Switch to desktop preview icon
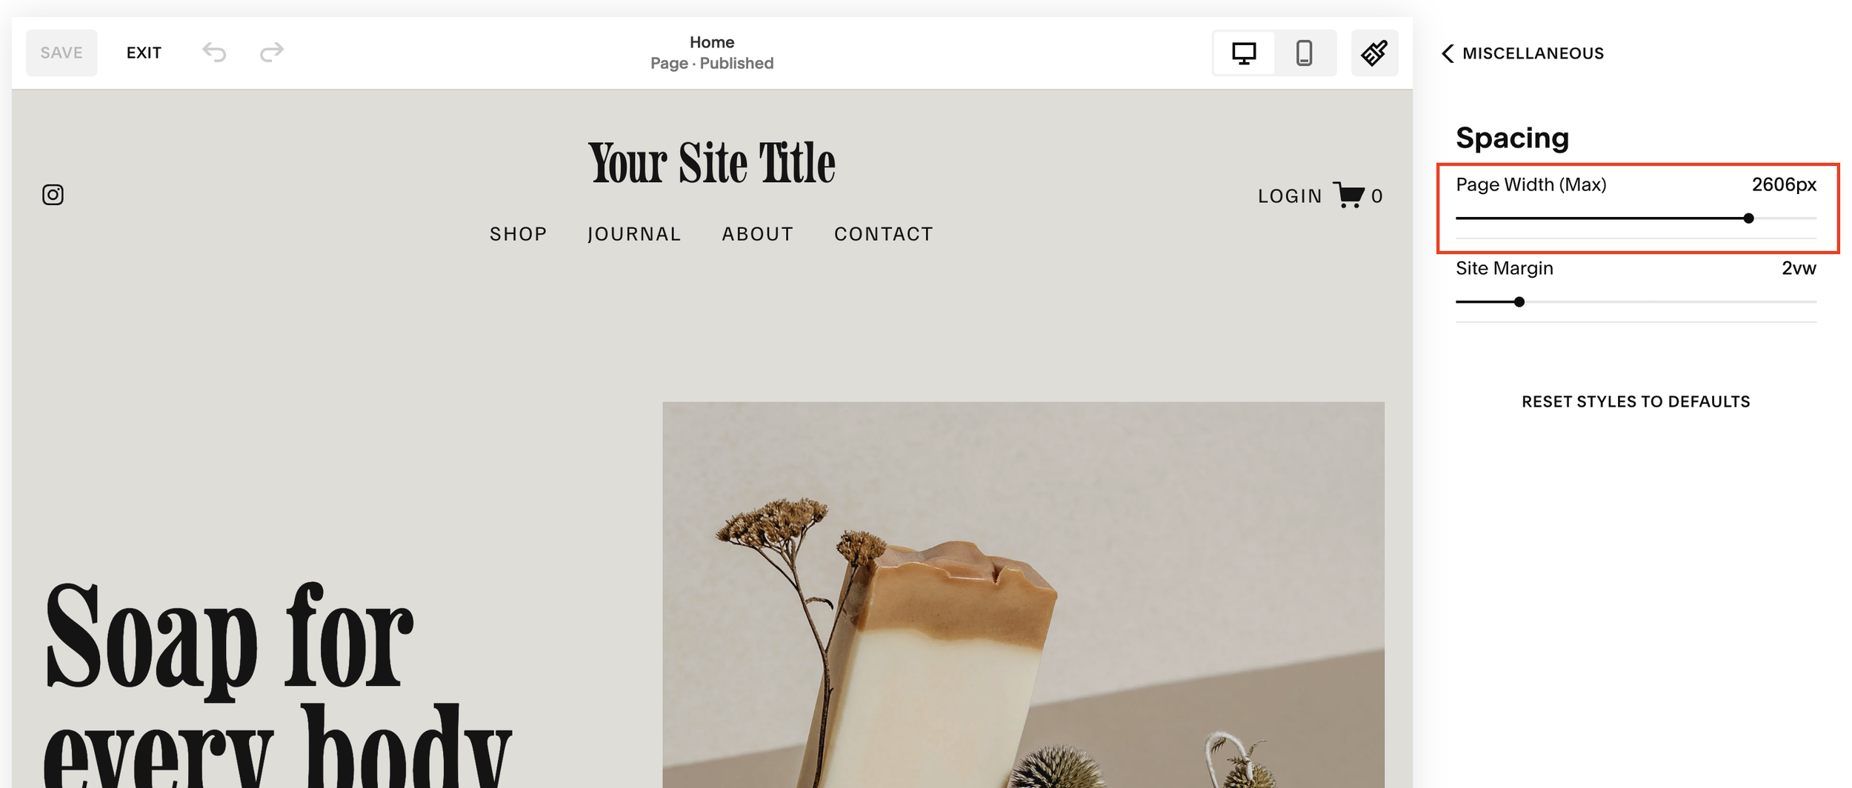 click(x=1244, y=53)
